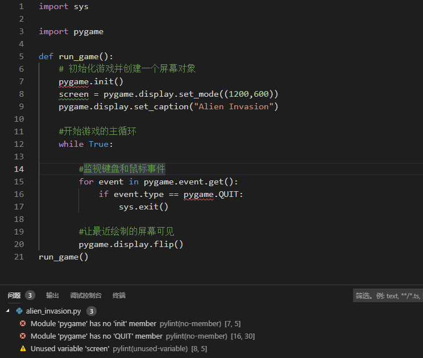This screenshot has width=423, height=358.
Task: Click the warning icon for unused variable 'screen'
Action: point(23,348)
